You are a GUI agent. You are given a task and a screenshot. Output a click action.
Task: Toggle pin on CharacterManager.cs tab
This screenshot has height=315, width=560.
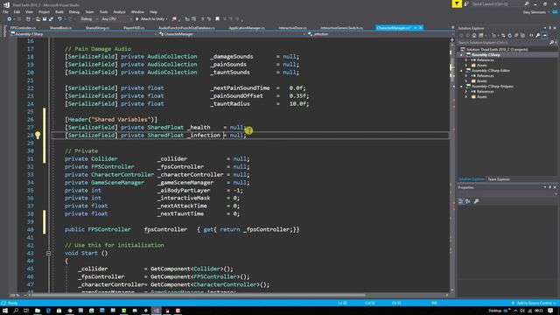[x=416, y=28]
